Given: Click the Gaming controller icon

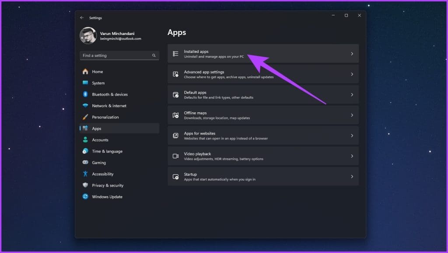Looking at the screenshot, I should tap(85, 163).
